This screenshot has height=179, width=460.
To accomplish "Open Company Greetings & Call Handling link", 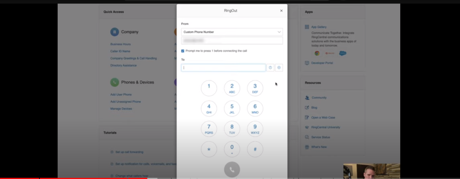I will [134, 58].
